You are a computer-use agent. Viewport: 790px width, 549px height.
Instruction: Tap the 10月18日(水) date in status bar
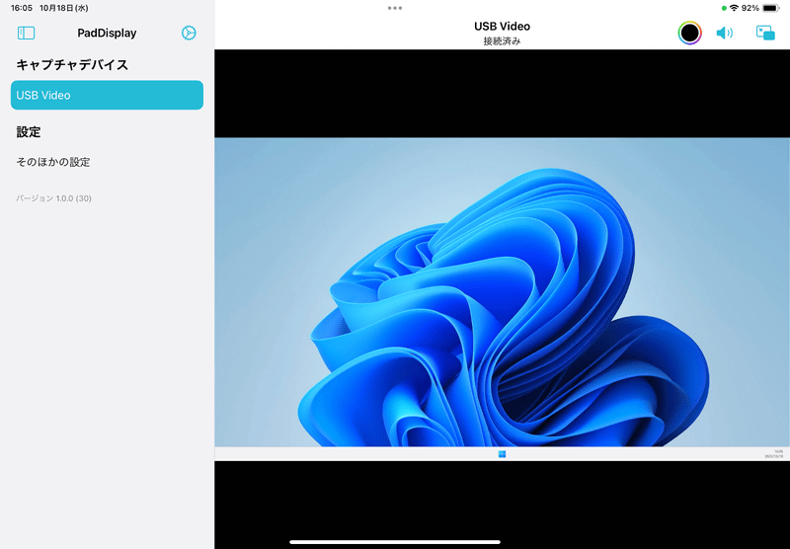click(64, 8)
